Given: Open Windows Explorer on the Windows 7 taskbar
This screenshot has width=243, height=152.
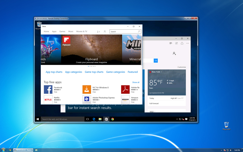Looking at the screenshot, I should click(x=36, y=150).
